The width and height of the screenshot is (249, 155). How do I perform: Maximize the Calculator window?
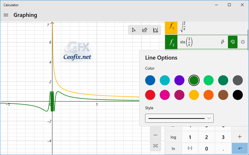(229, 5)
